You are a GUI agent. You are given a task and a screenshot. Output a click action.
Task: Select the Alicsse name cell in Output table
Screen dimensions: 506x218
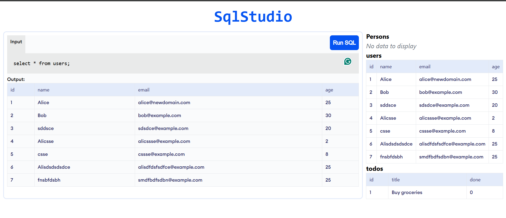pyautogui.click(x=84, y=141)
